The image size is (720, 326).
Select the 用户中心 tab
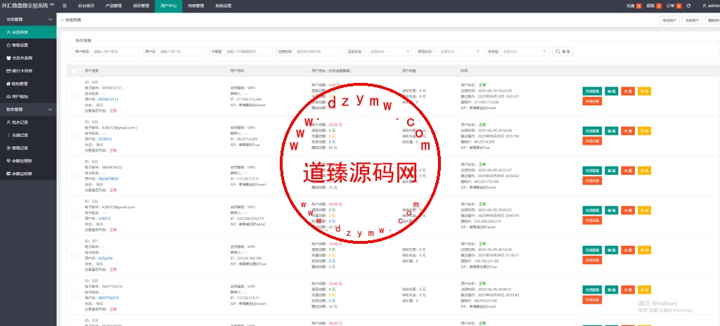click(169, 6)
